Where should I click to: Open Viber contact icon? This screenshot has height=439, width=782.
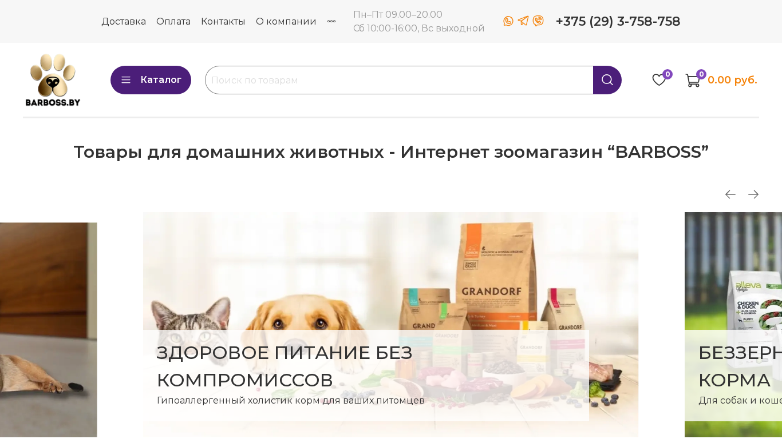click(538, 21)
